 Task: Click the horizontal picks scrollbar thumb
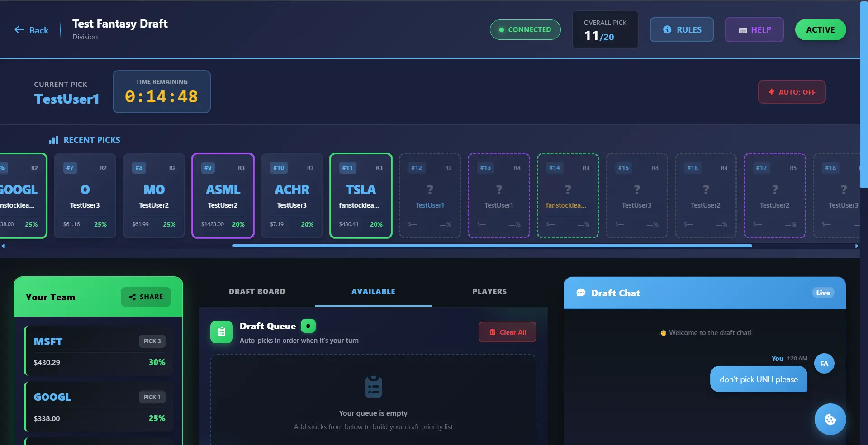click(492, 246)
